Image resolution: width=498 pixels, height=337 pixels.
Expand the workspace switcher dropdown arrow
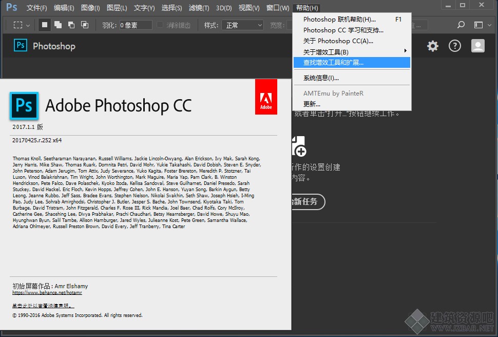coord(489,25)
